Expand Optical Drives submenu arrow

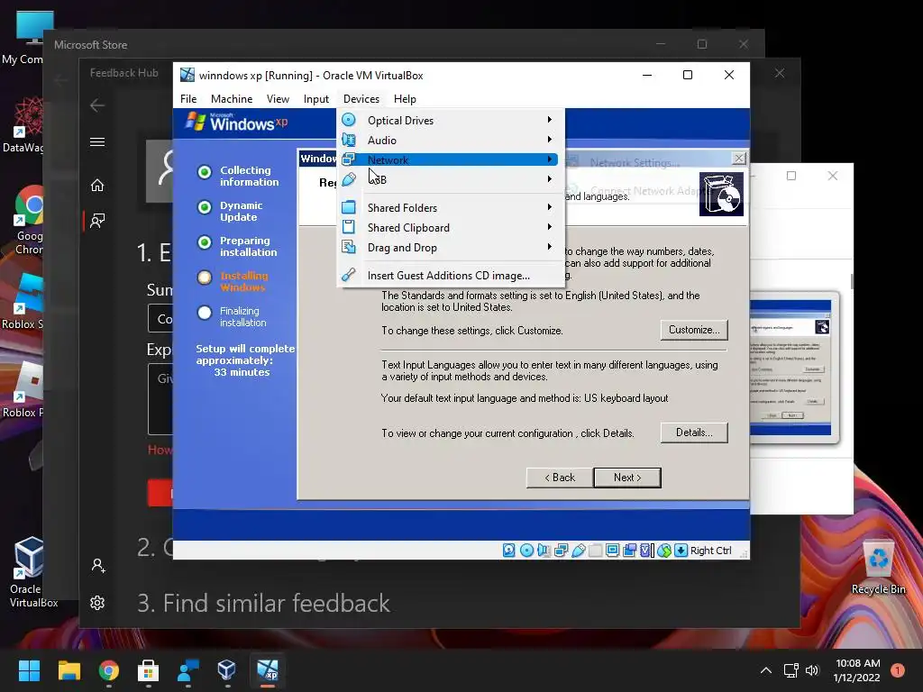[549, 120]
